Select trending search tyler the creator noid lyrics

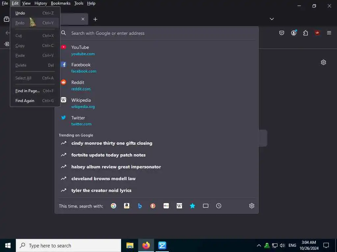[156, 190]
